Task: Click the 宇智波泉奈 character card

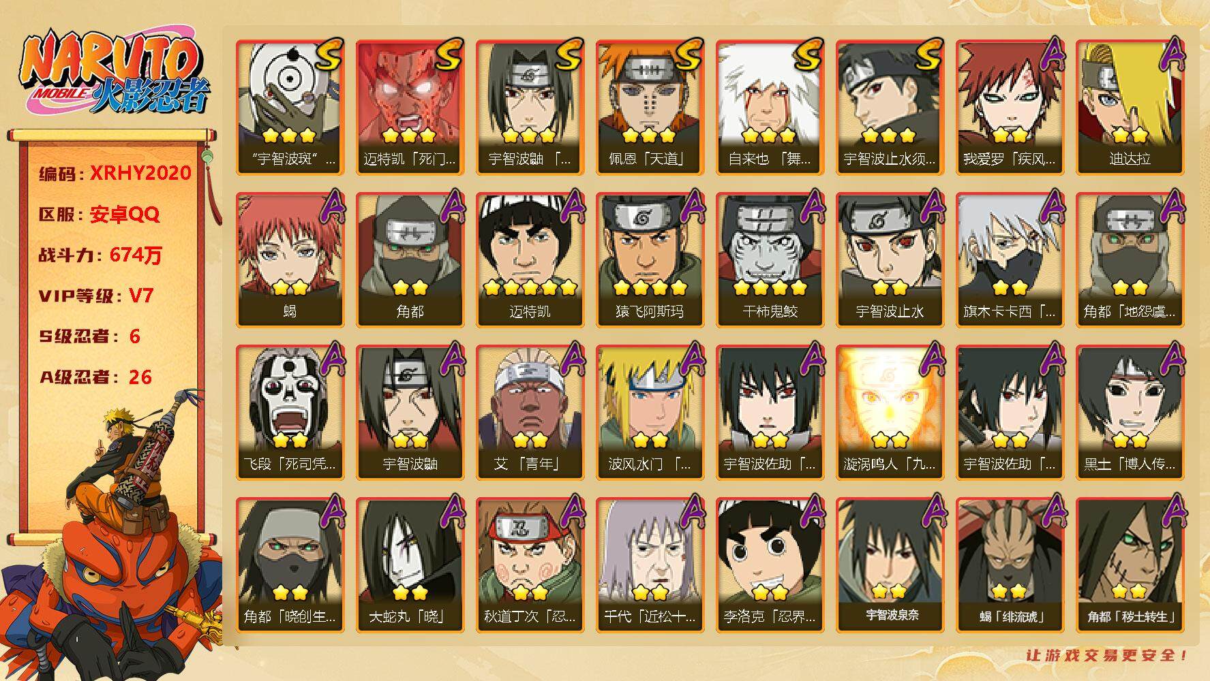Action: pyautogui.click(x=890, y=565)
